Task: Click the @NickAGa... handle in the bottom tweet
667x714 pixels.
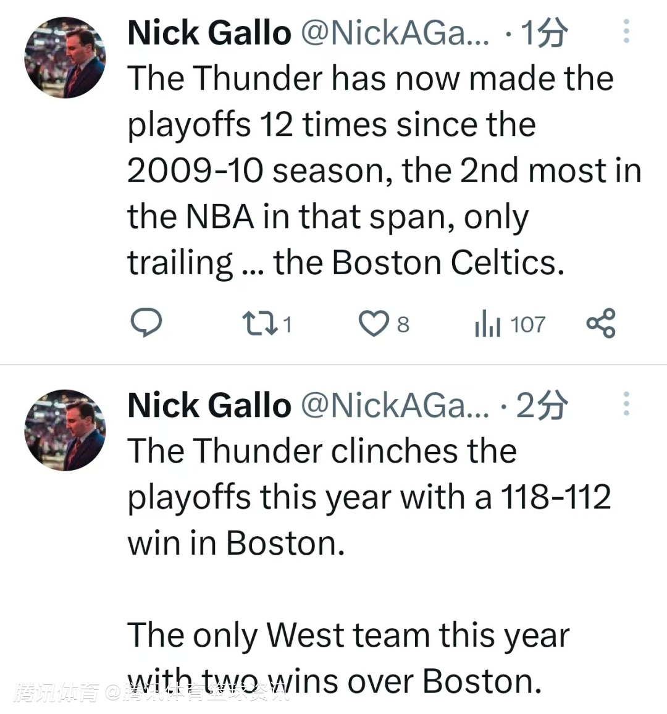Action: 394,405
